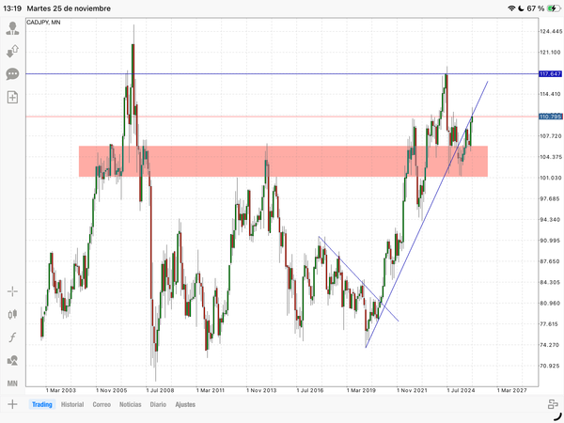Open the accounts profile icon
564x423 pixels.
[x=12, y=28]
